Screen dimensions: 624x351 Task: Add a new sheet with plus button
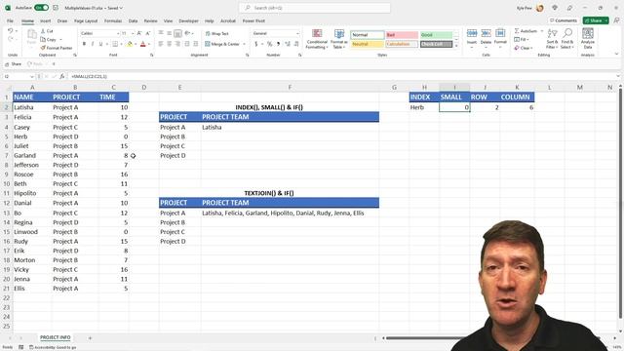(x=90, y=338)
